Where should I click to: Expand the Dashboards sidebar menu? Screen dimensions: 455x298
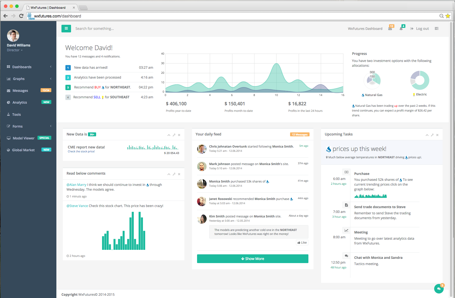click(28, 67)
